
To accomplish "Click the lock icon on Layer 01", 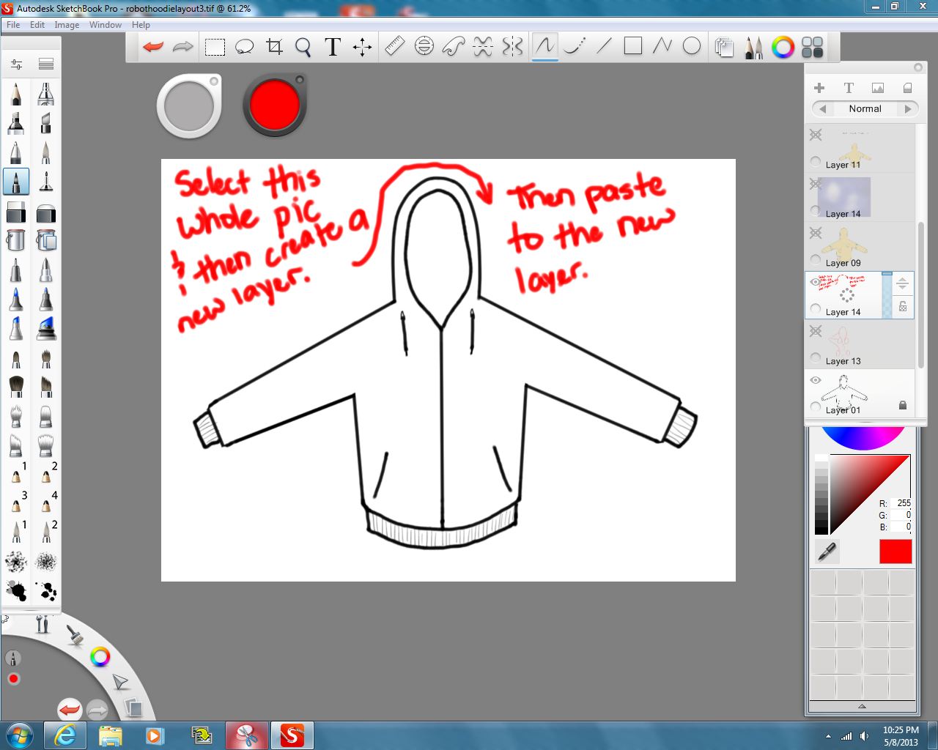I will (902, 405).
